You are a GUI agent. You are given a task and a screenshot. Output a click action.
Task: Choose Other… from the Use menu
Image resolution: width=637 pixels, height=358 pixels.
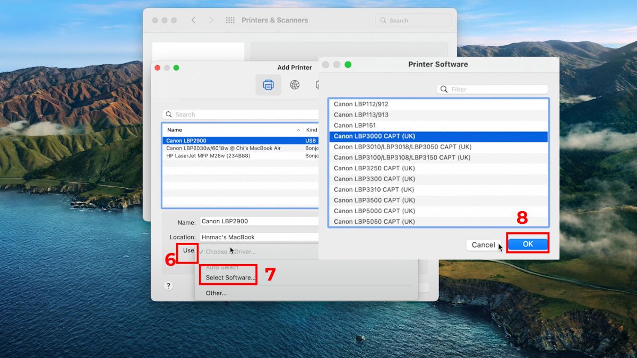click(x=216, y=293)
